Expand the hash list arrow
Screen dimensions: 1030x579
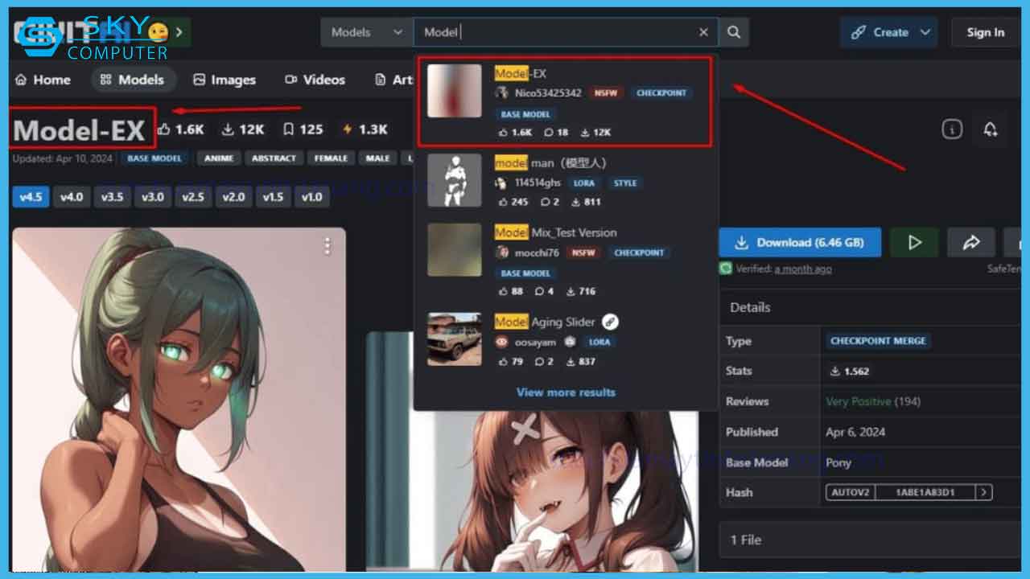point(984,492)
